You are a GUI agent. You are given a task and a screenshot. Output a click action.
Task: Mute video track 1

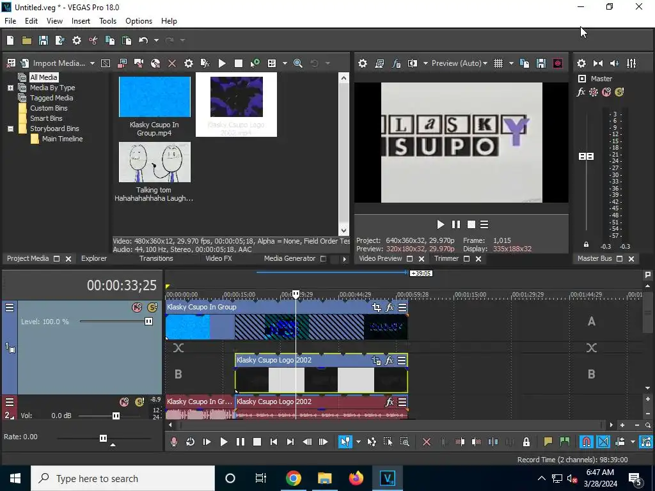point(137,308)
